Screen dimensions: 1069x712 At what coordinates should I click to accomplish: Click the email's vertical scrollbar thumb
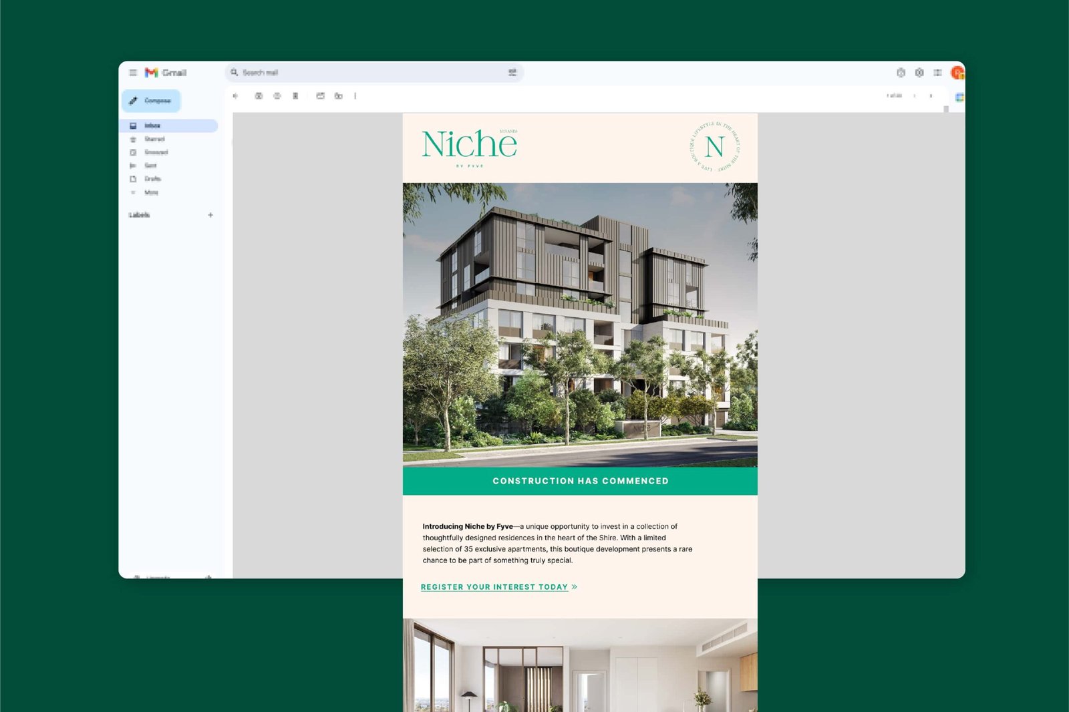(946, 110)
